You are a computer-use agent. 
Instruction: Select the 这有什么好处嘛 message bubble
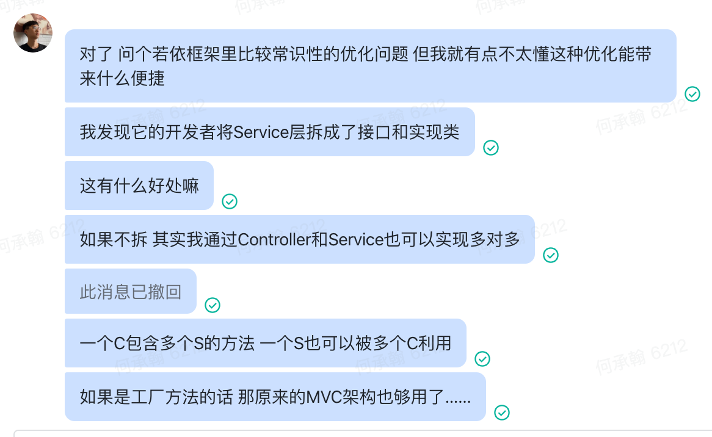tap(139, 186)
